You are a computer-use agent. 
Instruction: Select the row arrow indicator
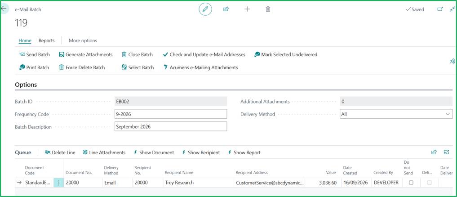click(x=19, y=183)
